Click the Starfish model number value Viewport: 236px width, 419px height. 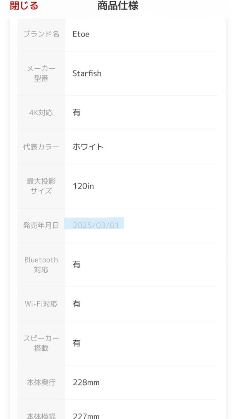pyautogui.click(x=88, y=73)
